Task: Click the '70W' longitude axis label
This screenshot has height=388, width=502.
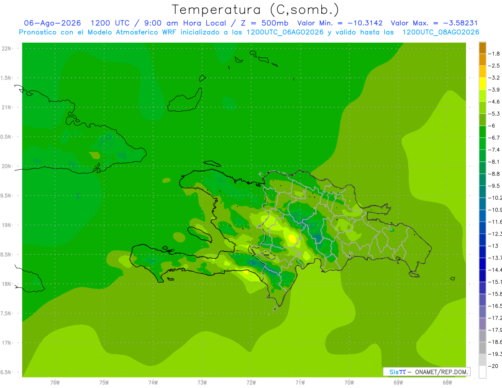Action: pos(349,383)
